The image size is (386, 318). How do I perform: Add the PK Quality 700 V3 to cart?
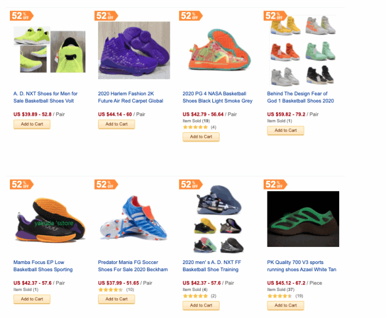pos(286,305)
